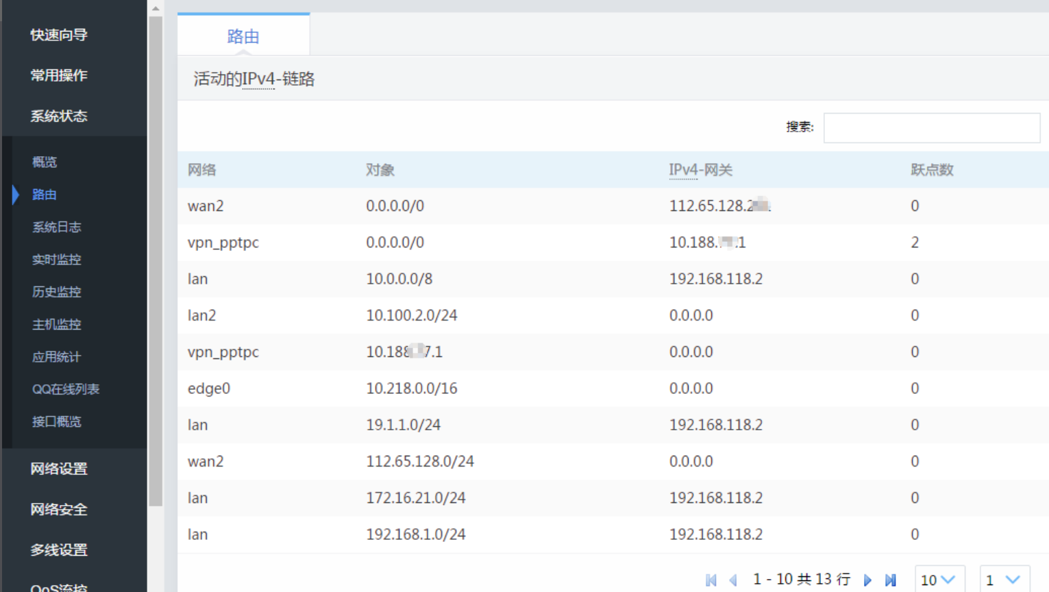Open 实时监控 in the sidebar

[56, 260]
